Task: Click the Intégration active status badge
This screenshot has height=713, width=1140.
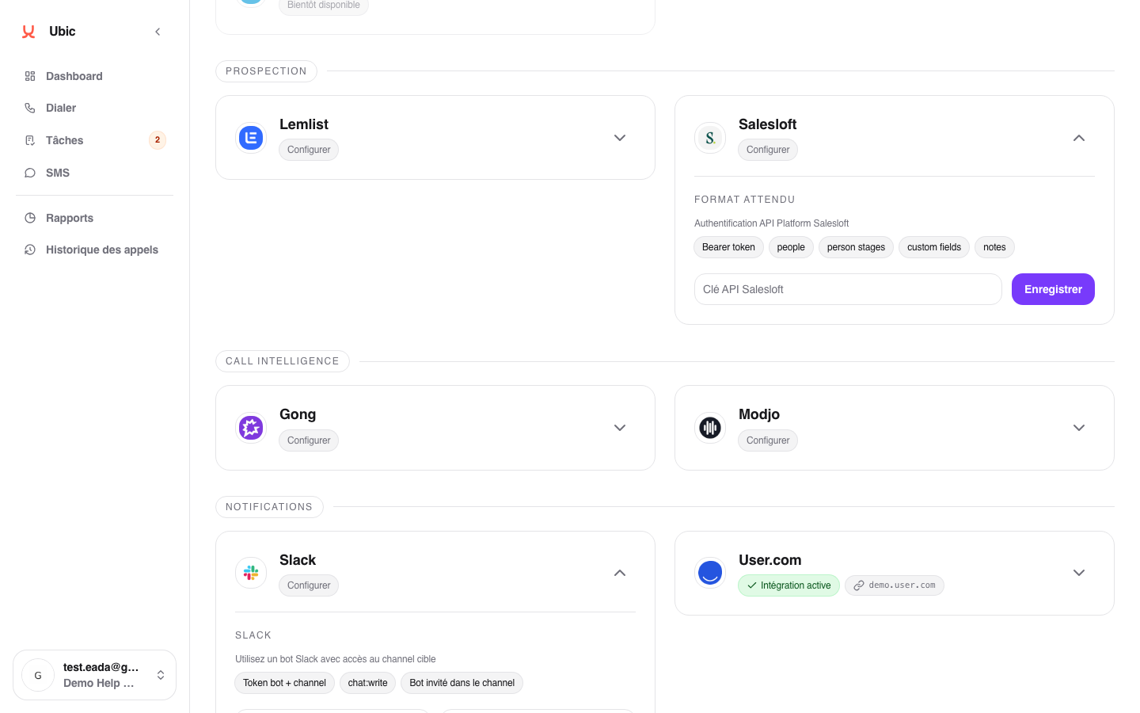Action: 788,585
